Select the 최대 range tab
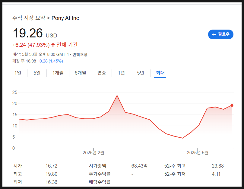This screenshot has height=189, width=244. (x=160, y=73)
